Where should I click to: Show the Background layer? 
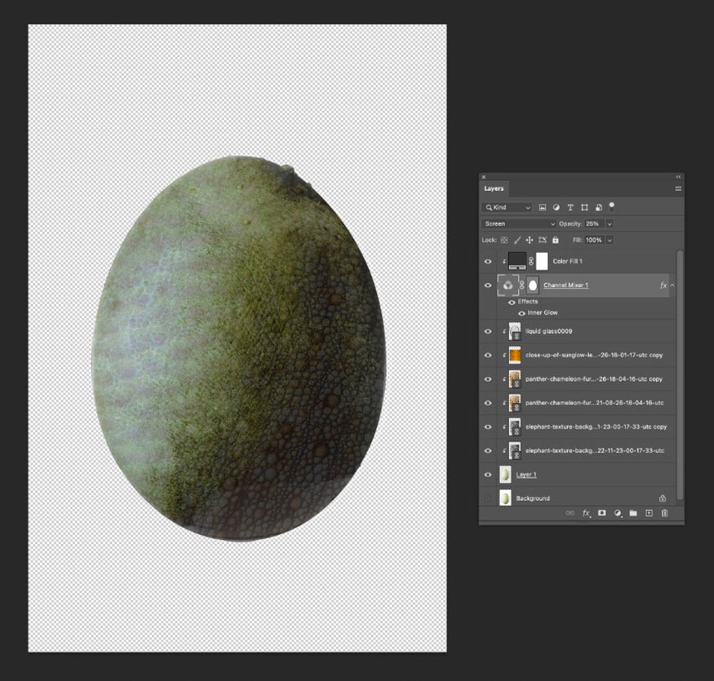coord(488,498)
